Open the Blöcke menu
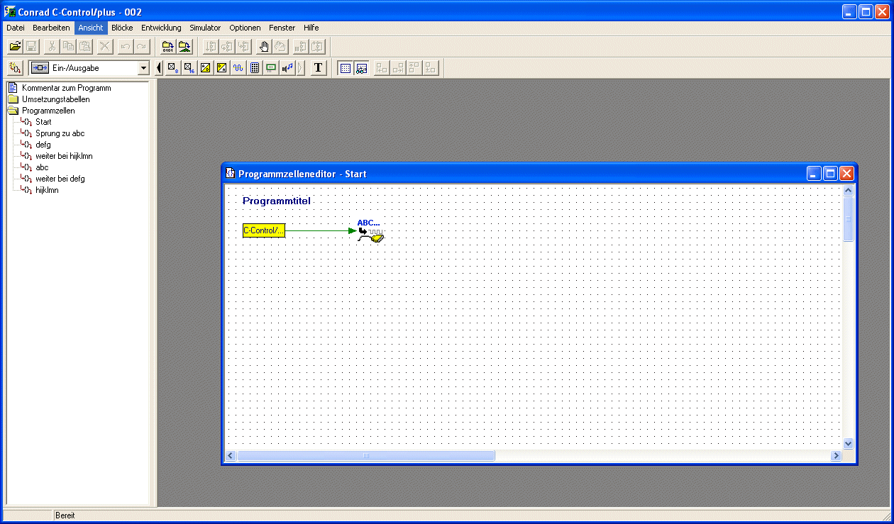The width and height of the screenshot is (894, 524). 122,28
